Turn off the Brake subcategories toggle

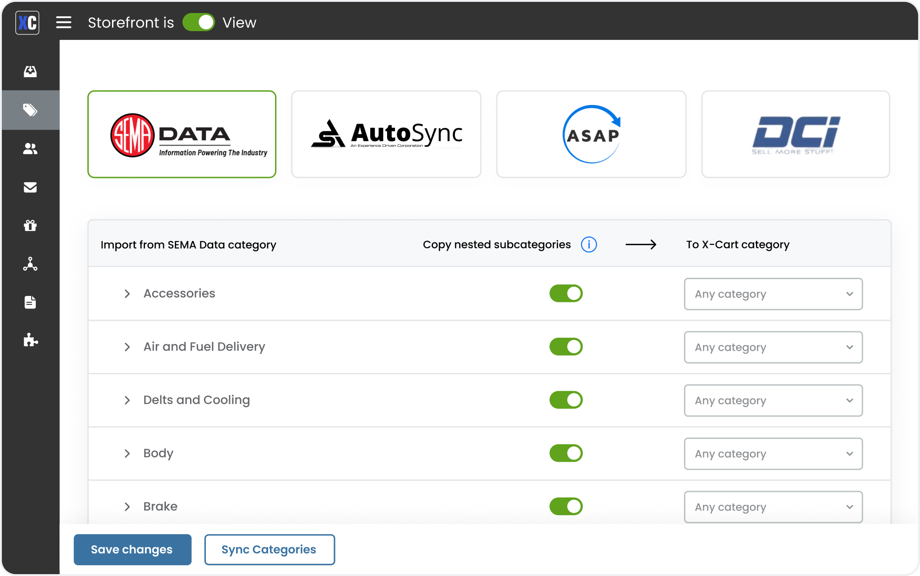coord(565,506)
